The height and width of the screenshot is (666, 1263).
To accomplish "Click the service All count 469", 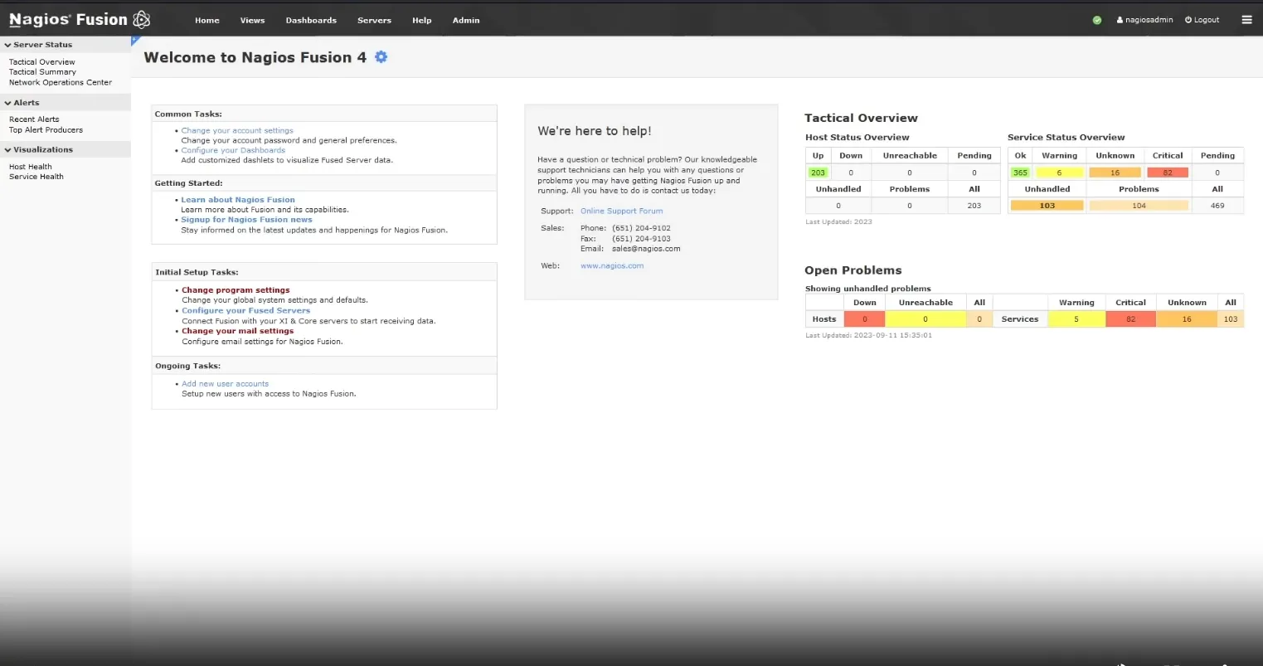I will click(1217, 206).
